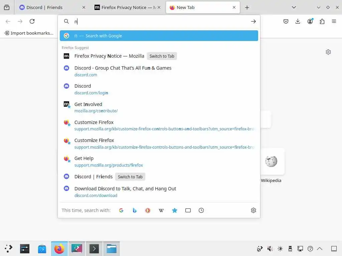Viewport: 342px width, 256px height.
Task: Click show desktop button in taskbar
Action: point(334,249)
